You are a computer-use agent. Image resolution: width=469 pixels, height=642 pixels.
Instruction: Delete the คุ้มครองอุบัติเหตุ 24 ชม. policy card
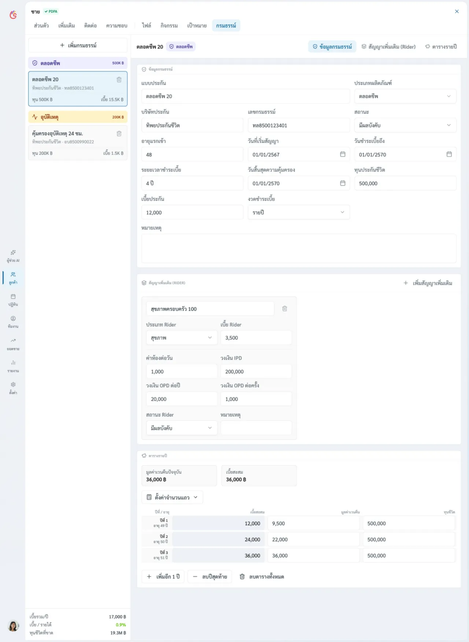click(119, 134)
